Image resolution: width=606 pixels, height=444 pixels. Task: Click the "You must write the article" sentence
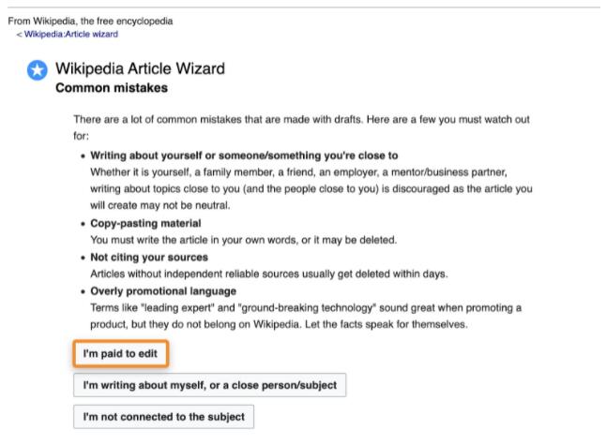click(244, 240)
